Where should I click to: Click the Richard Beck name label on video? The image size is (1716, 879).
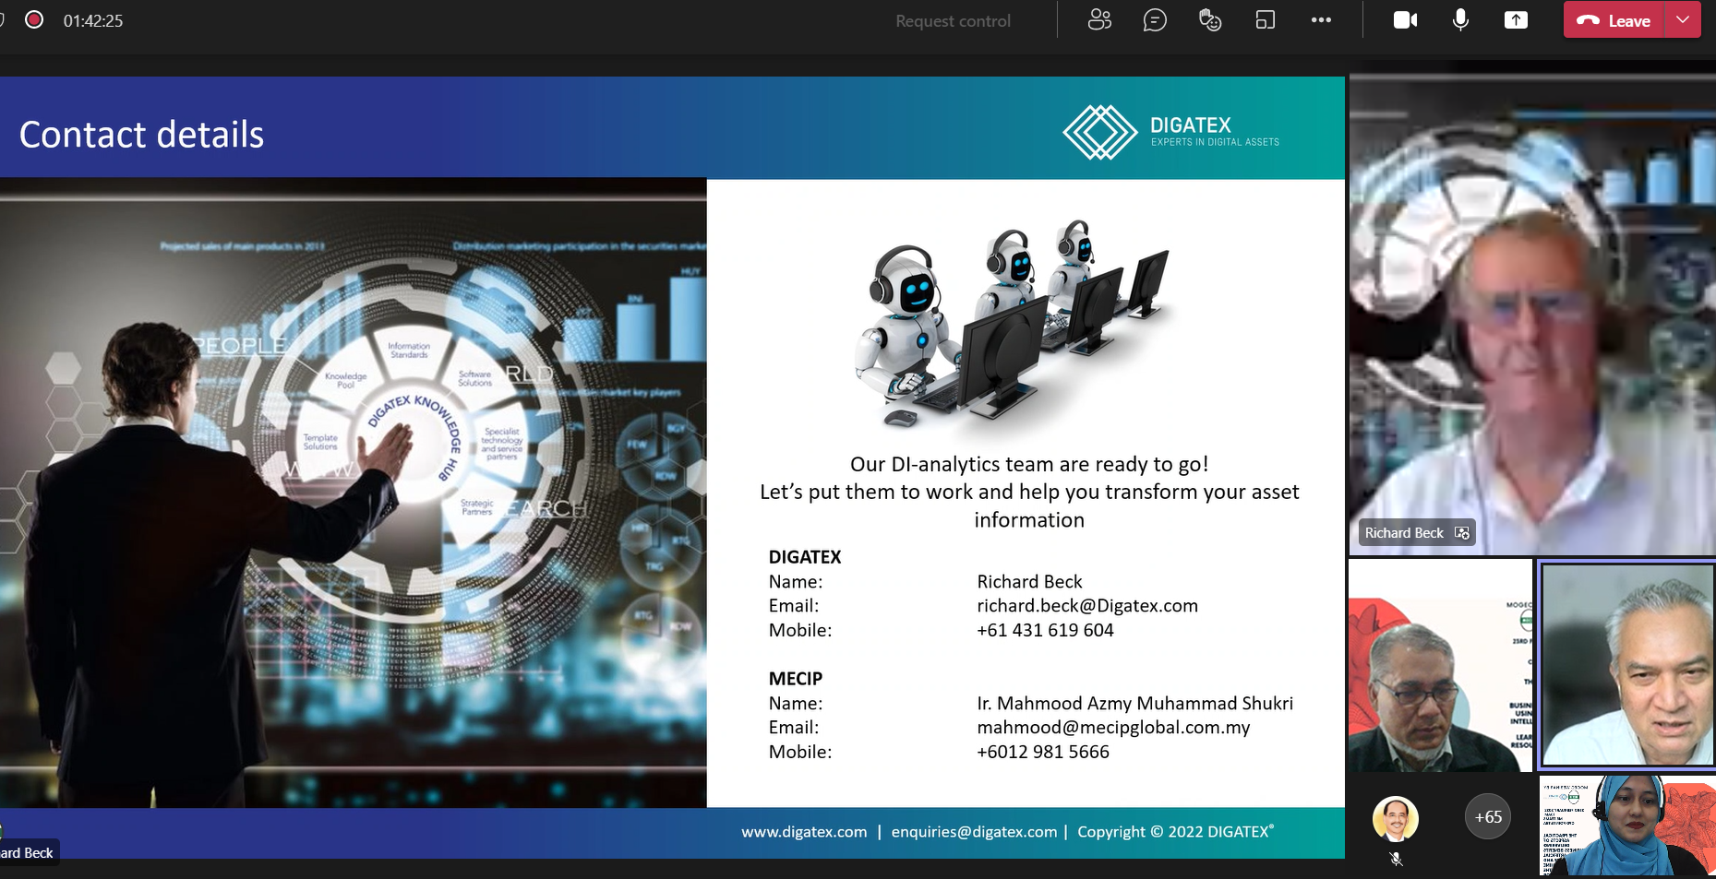(x=1403, y=532)
